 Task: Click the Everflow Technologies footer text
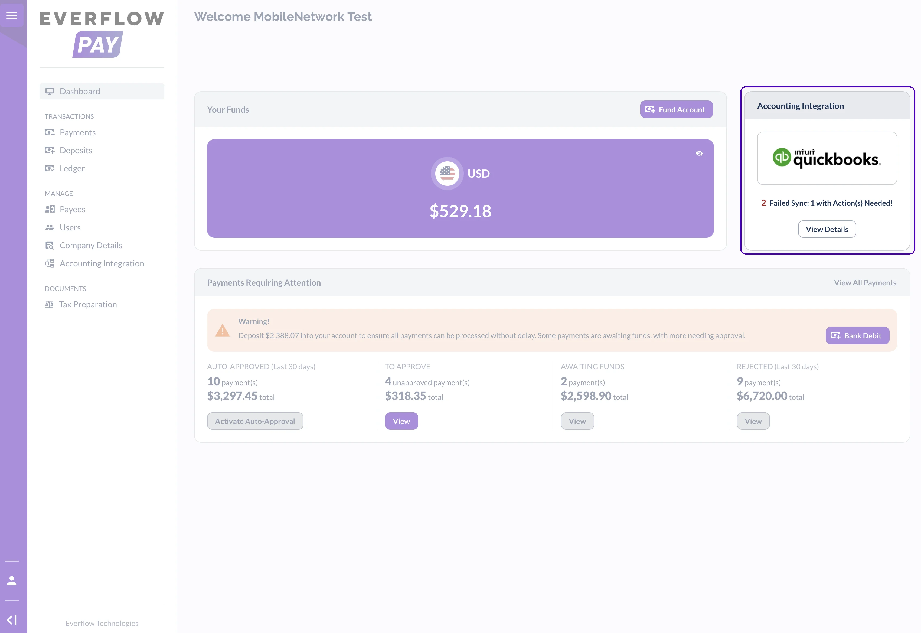coord(102,623)
